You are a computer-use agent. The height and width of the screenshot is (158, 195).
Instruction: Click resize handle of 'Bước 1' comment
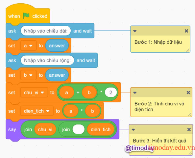point(188,50)
